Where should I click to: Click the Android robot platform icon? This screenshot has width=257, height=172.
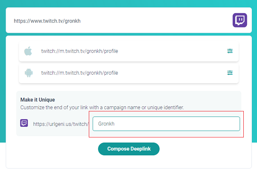(x=29, y=73)
